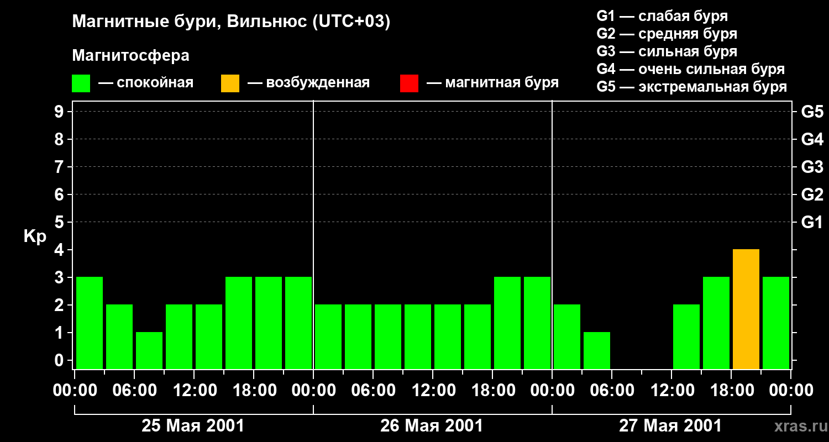Click the Kp 3 bar at 18:00 on 25 May
The image size is (829, 442).
269,323
